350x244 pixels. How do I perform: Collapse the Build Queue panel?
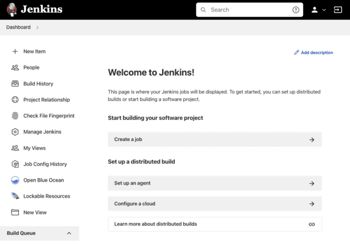(69, 233)
